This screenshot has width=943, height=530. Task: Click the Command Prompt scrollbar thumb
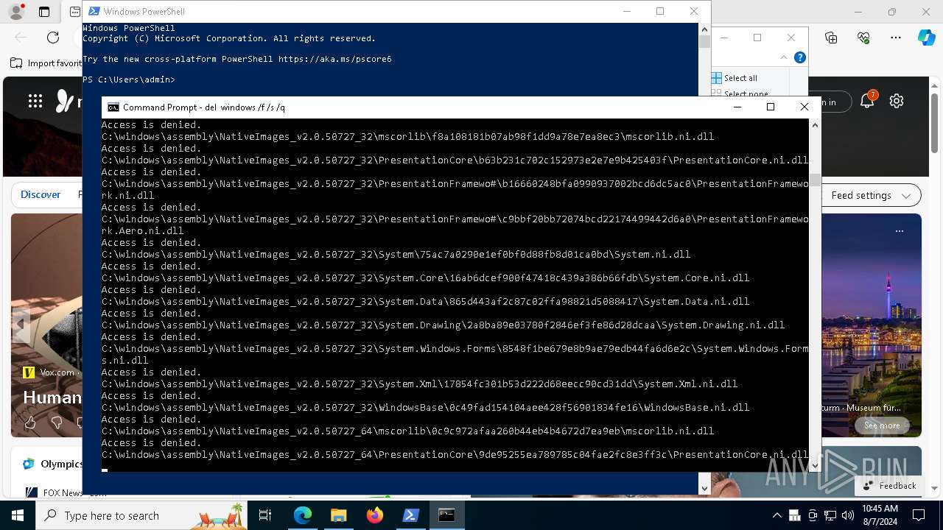tap(815, 180)
